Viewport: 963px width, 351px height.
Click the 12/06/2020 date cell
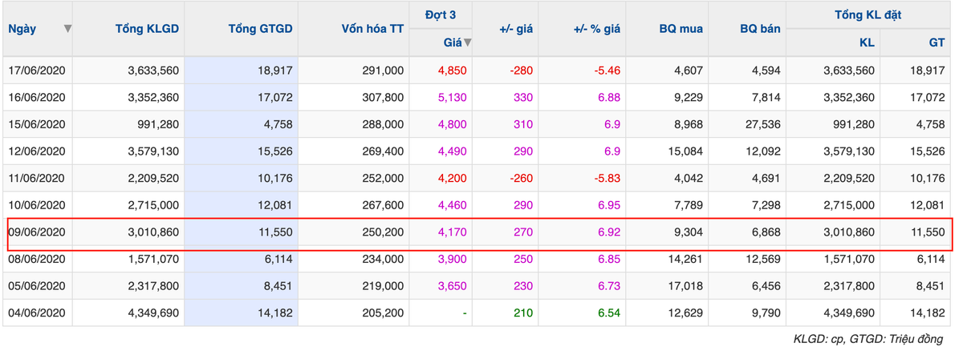pos(36,151)
